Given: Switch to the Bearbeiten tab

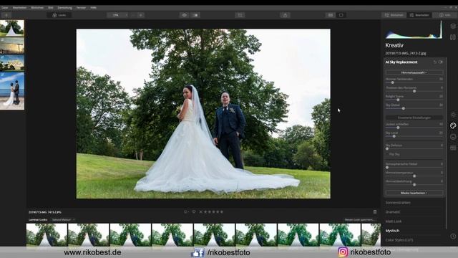Looking at the screenshot, I should click(419, 15).
